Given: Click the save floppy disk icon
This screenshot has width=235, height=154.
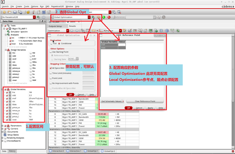Looking at the screenshot, I should click(15, 12).
